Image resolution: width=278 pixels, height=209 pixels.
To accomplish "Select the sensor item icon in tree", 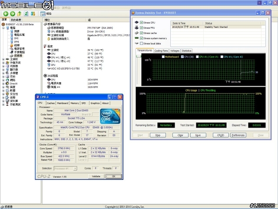I will (x=12, y=56).
